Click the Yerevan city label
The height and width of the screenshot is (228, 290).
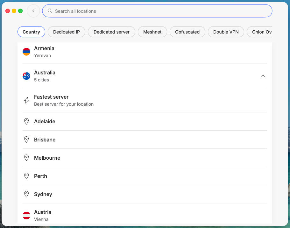coord(42,56)
